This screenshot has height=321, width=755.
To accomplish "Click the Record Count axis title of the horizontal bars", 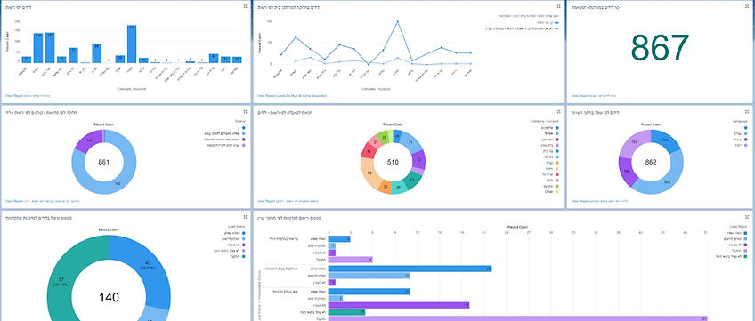I will point(517,227).
